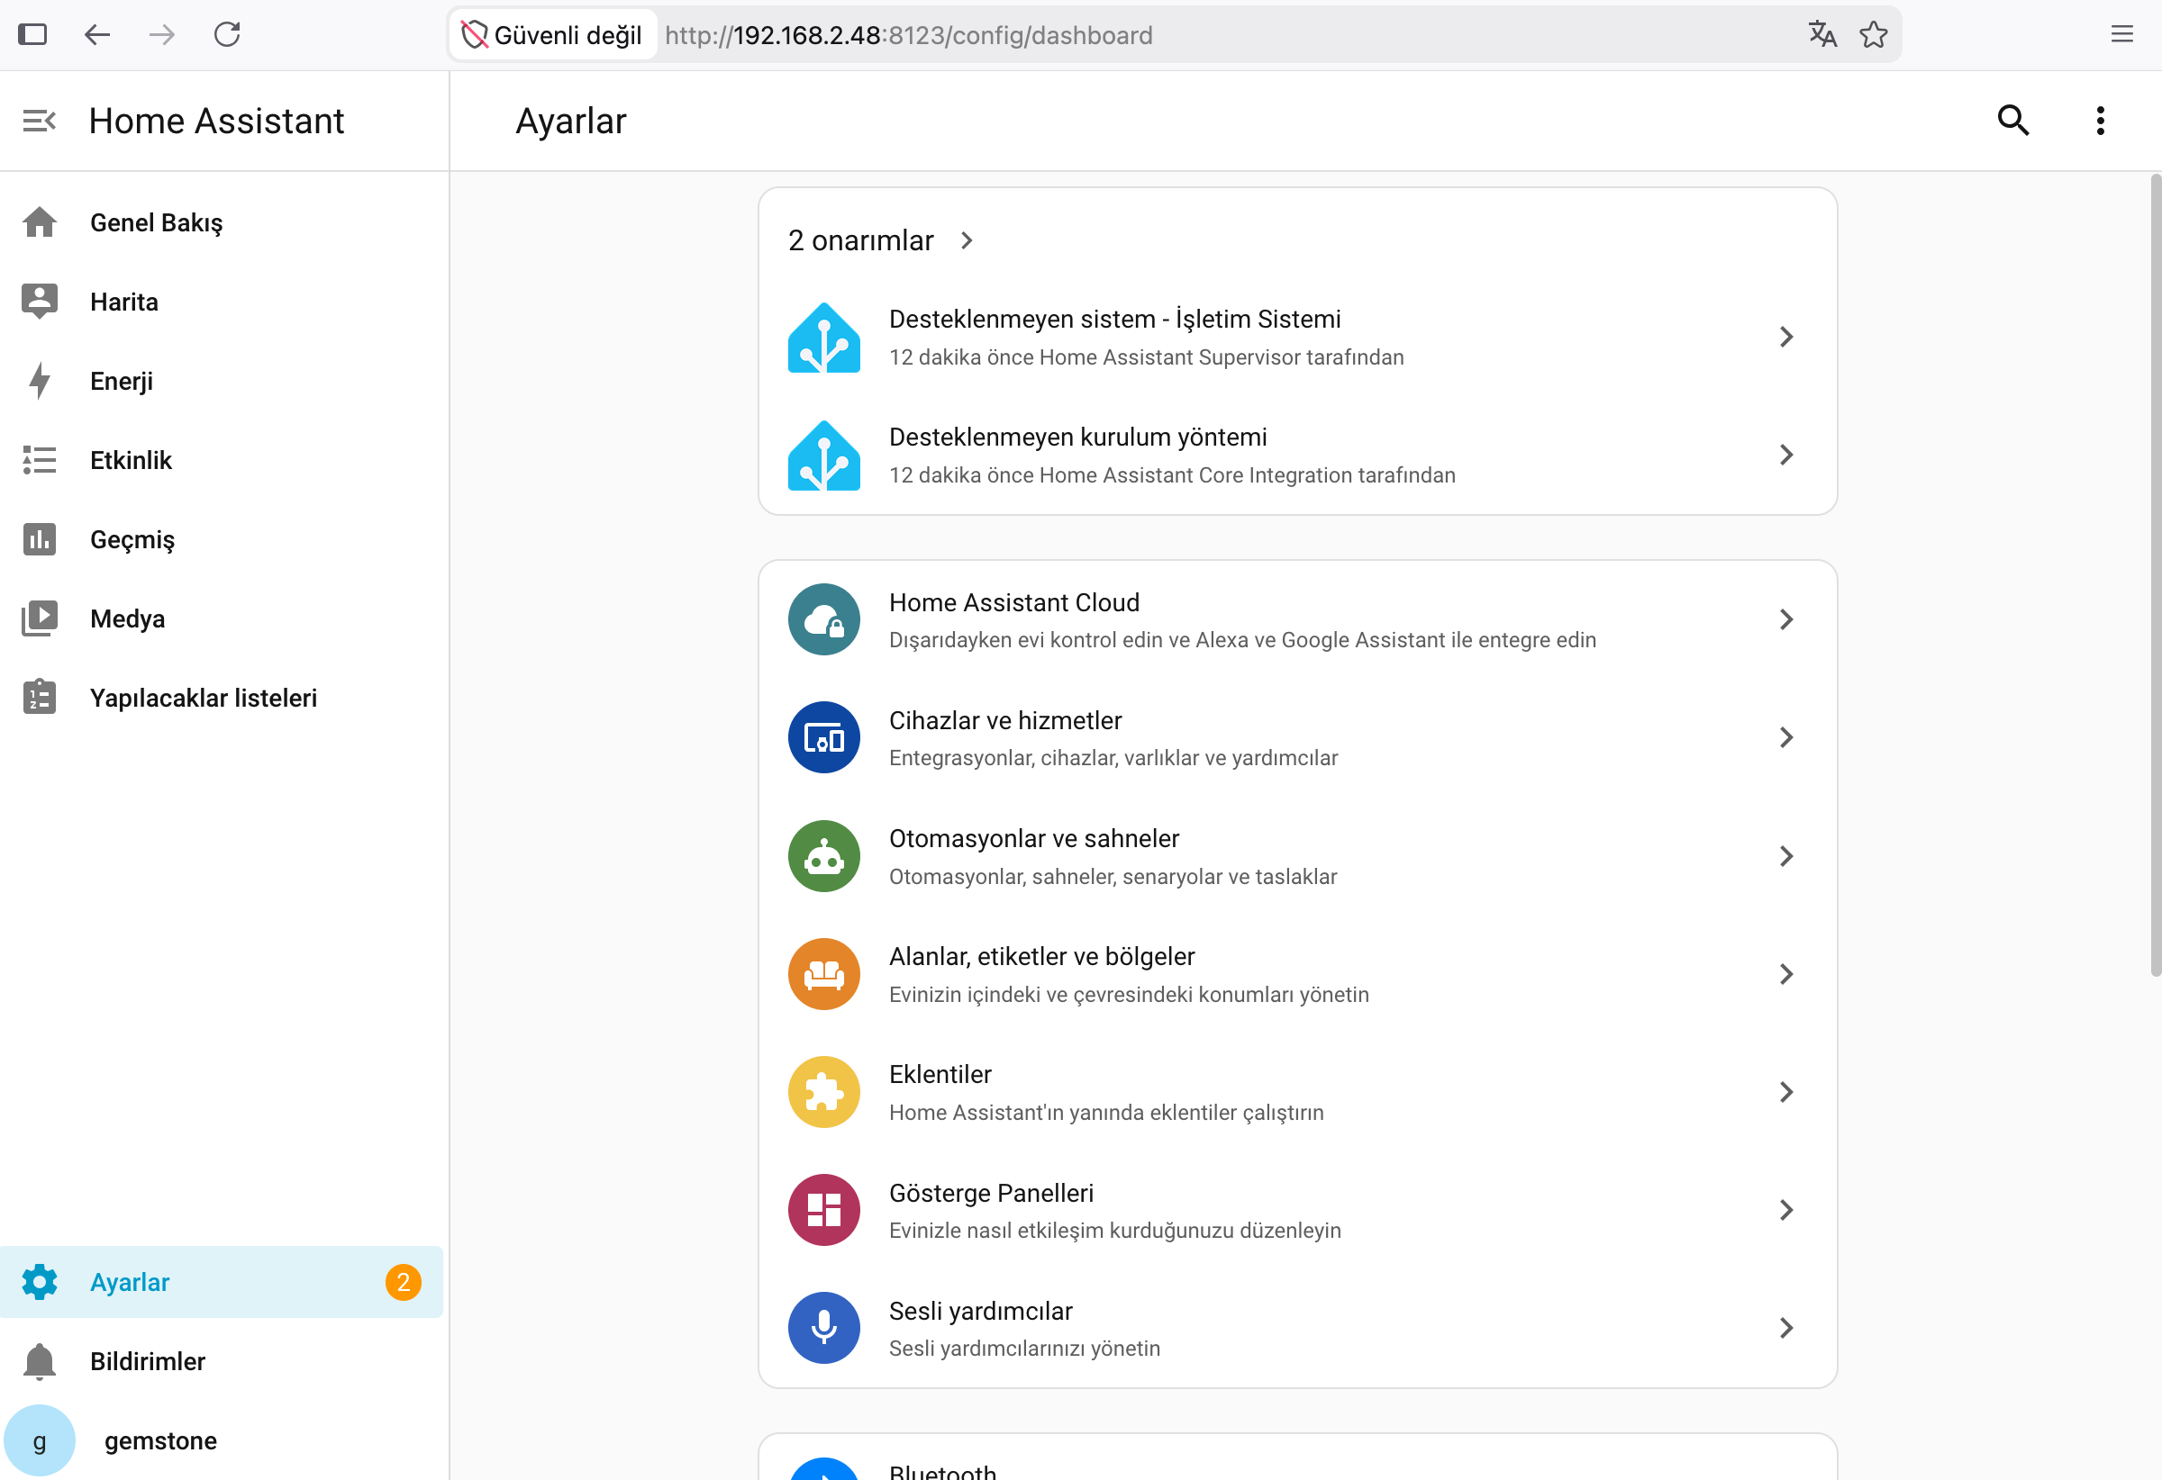Open chevron for Alanlar, etiketler ve bölgeler
The height and width of the screenshot is (1480, 2162).
coord(1786,973)
